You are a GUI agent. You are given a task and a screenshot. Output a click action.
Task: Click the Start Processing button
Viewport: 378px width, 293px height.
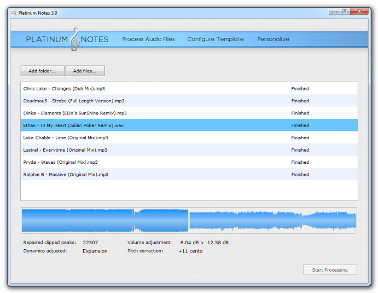click(x=330, y=270)
